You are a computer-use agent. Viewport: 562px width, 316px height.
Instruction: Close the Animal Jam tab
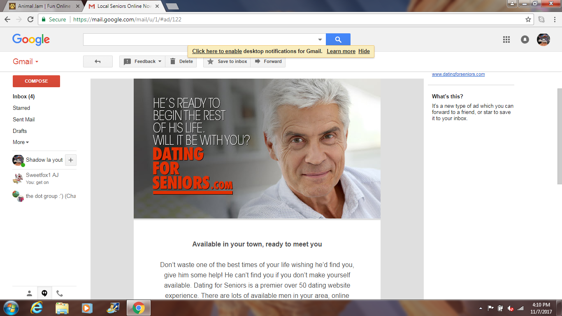[x=78, y=6]
